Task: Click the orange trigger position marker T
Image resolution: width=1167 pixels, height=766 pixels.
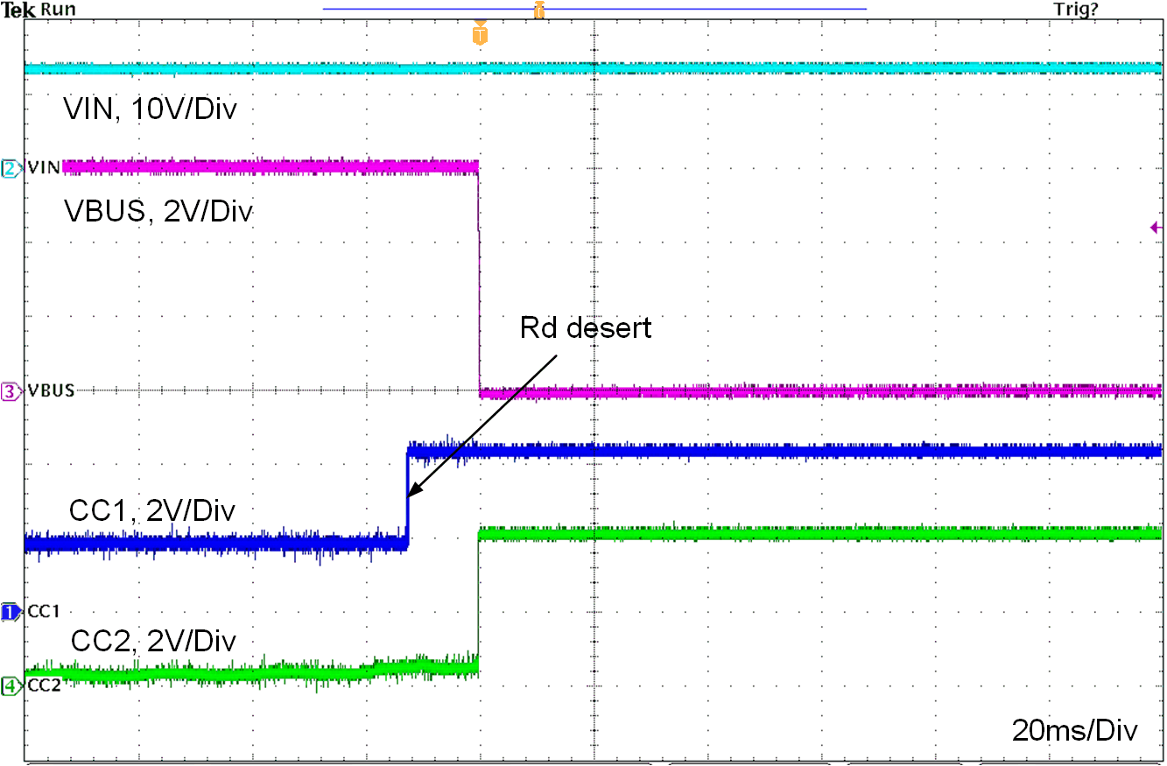Action: (x=479, y=33)
